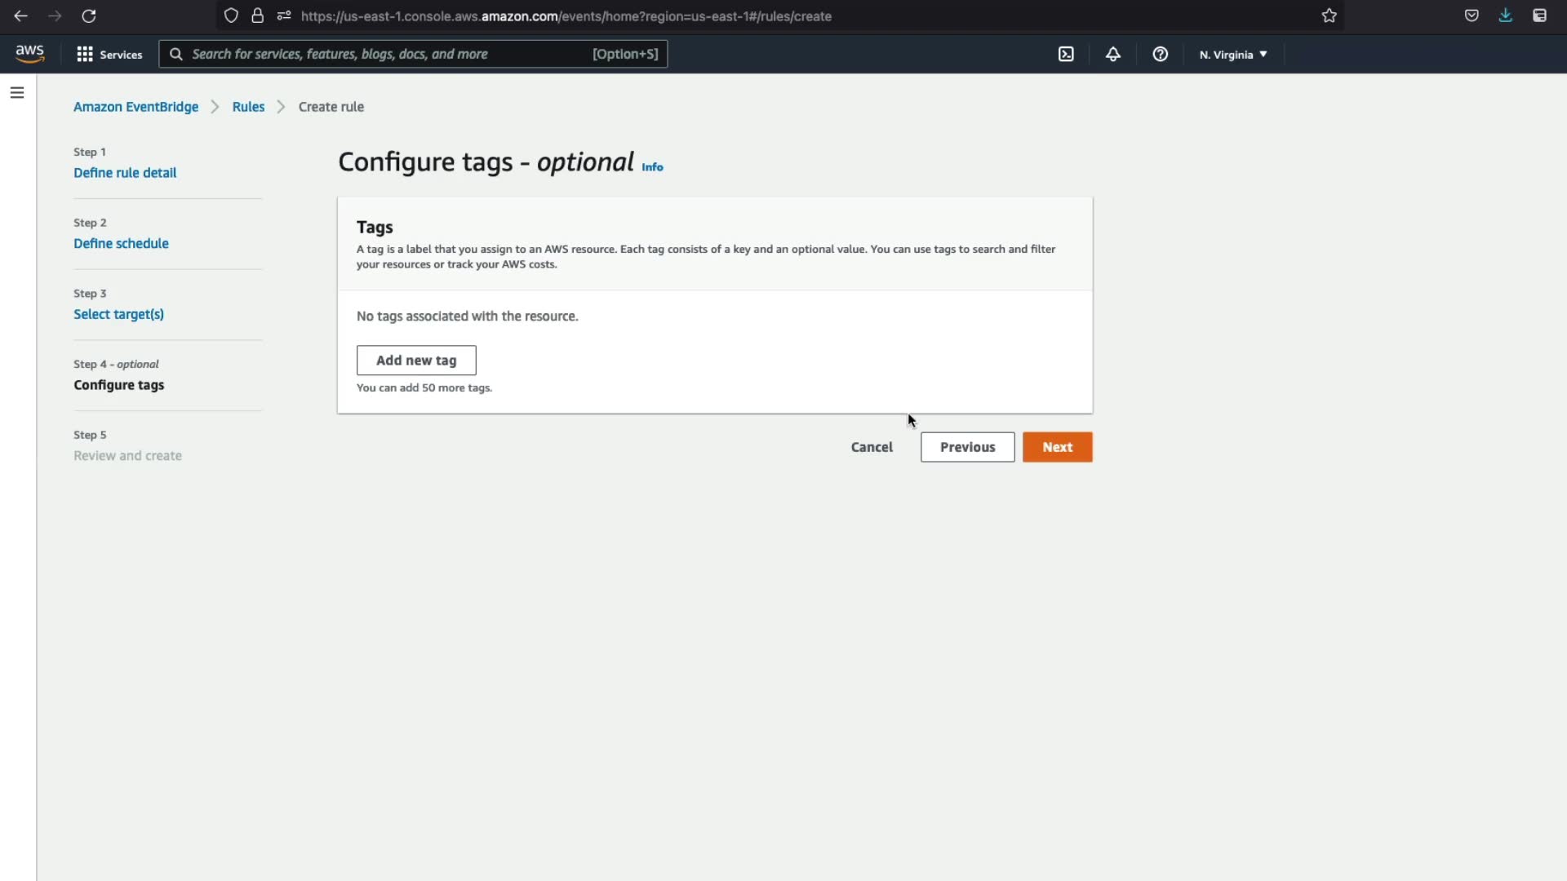Open the notifications bell

point(1112,55)
